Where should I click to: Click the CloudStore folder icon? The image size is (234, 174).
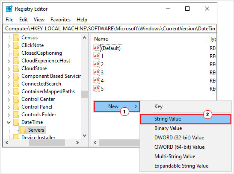(x=16, y=68)
